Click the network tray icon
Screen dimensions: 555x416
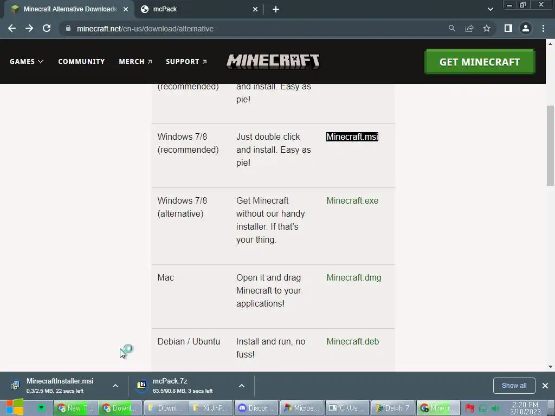pyautogui.click(x=483, y=408)
